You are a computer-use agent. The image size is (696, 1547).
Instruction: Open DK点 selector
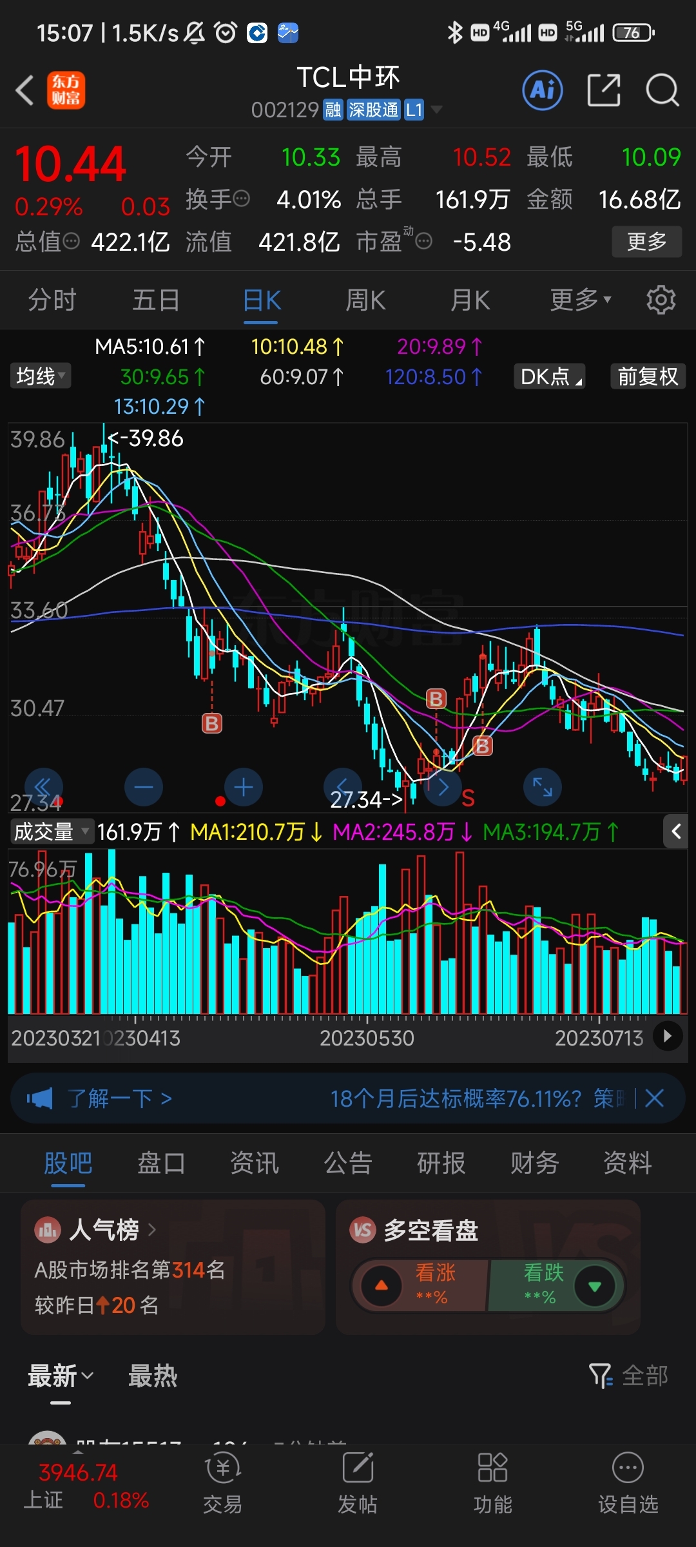[550, 376]
